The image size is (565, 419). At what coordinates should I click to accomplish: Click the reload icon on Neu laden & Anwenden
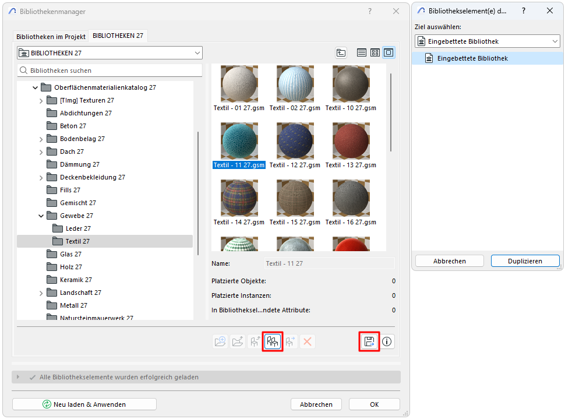[x=47, y=404]
